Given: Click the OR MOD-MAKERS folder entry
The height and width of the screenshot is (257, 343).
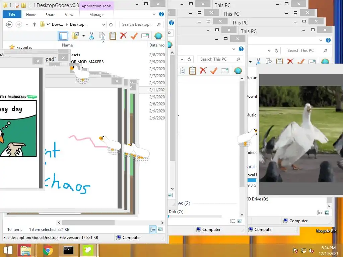Looking at the screenshot, I should pyautogui.click(x=87, y=62).
